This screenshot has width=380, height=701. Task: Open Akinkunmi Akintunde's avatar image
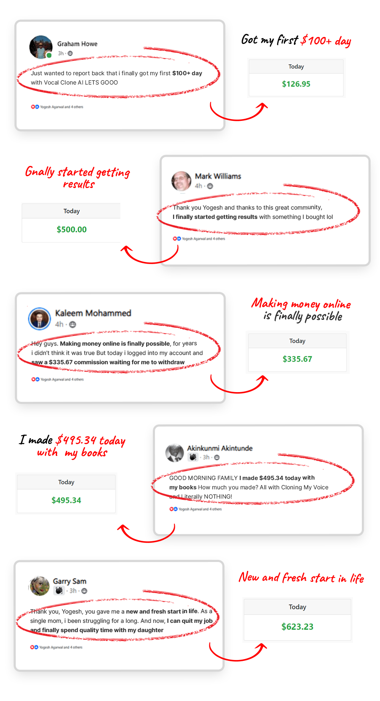174,453
